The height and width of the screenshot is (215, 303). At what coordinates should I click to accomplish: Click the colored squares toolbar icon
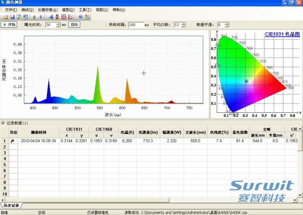(87, 17)
